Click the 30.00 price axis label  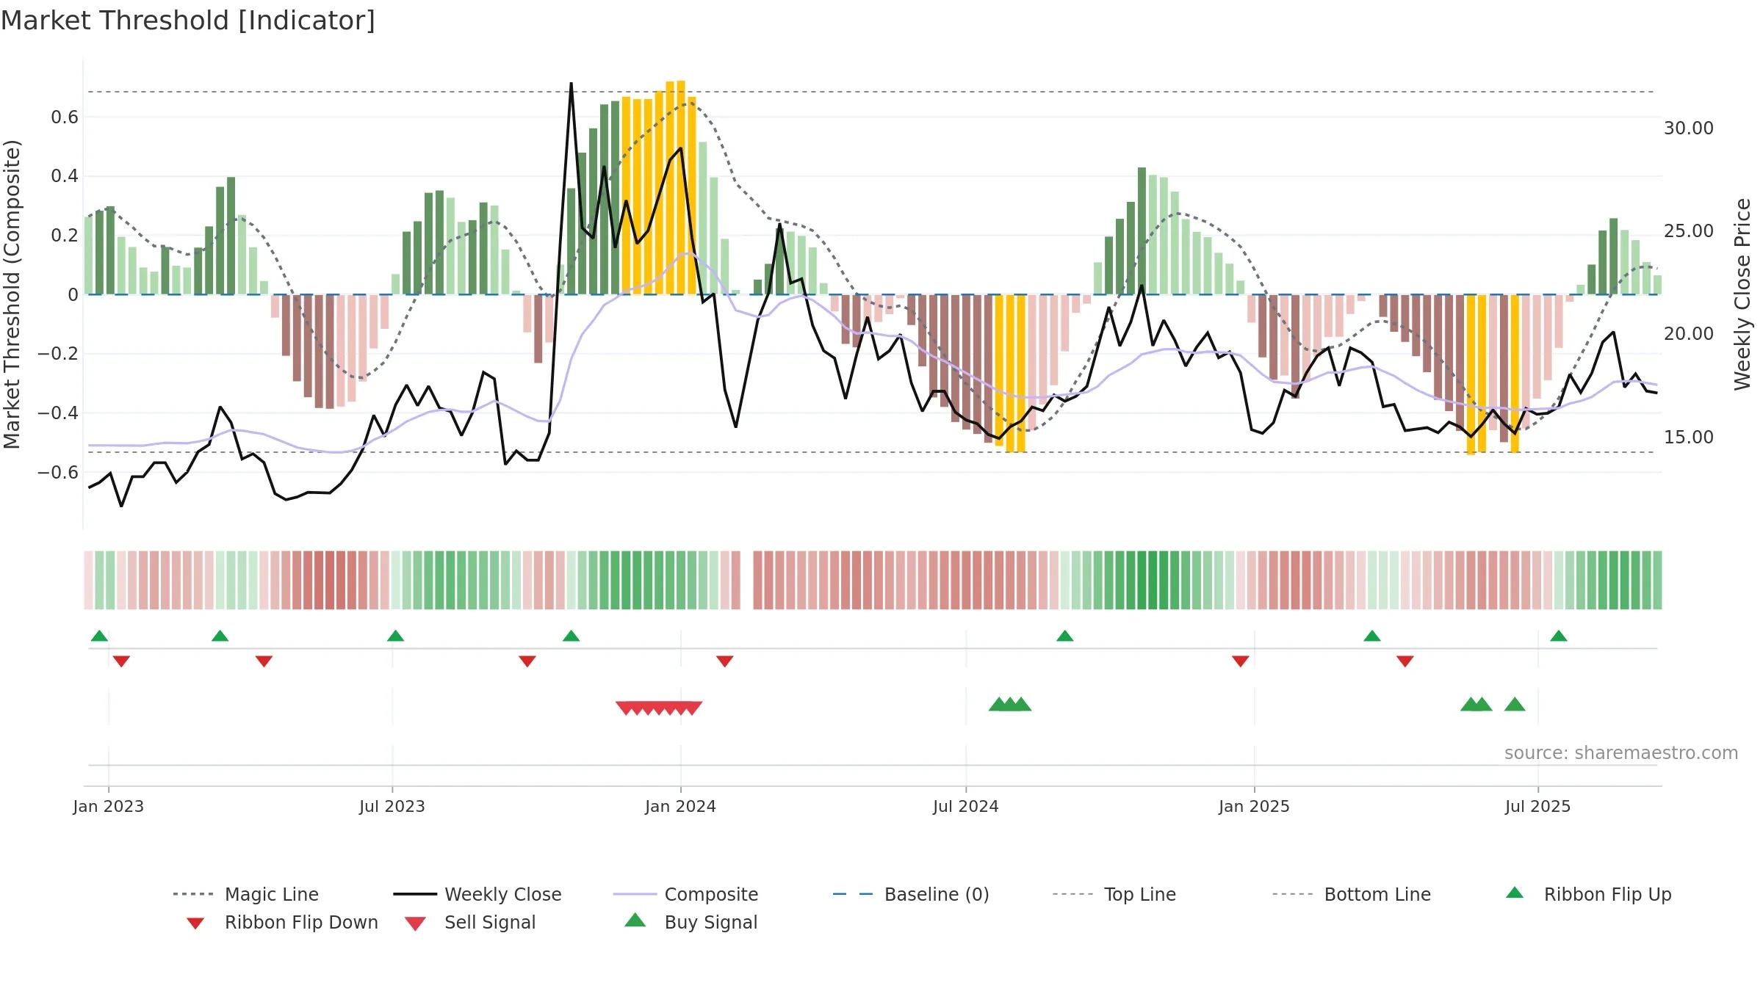(1689, 128)
